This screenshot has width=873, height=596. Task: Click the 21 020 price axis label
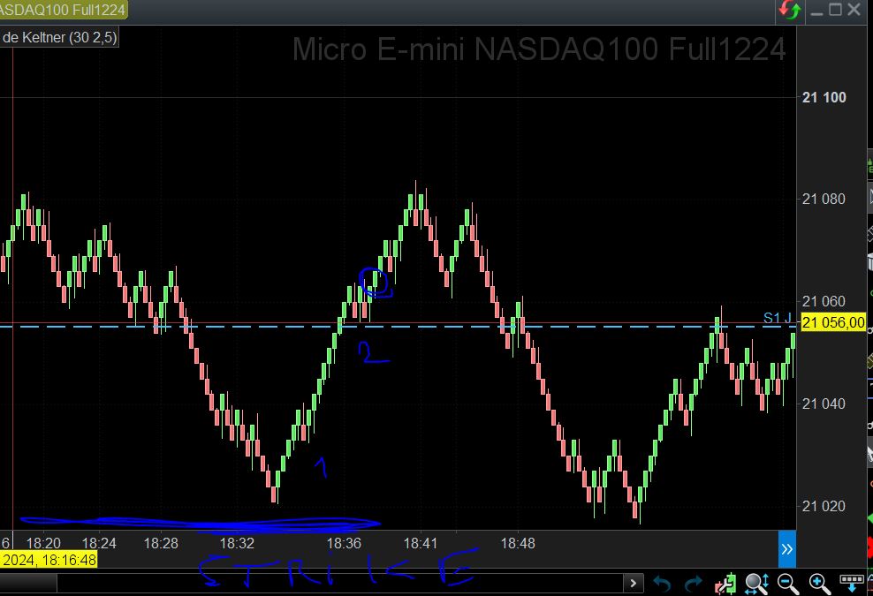click(x=824, y=507)
